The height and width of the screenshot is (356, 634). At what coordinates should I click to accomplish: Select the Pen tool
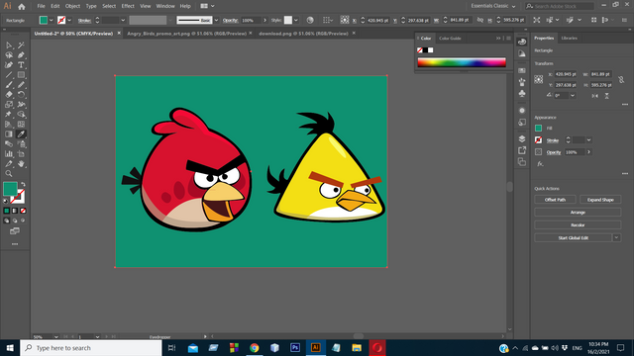(21, 55)
